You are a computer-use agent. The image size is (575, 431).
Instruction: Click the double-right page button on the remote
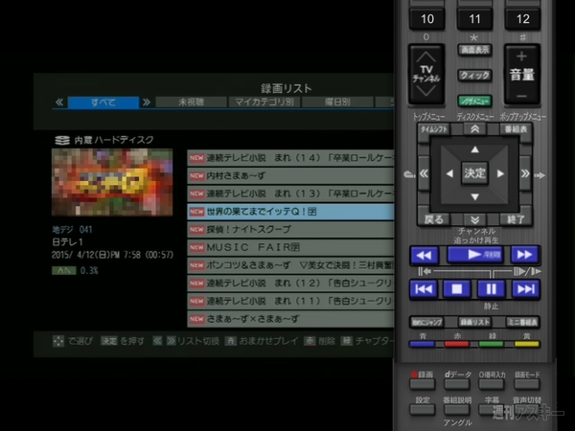[x=525, y=173]
